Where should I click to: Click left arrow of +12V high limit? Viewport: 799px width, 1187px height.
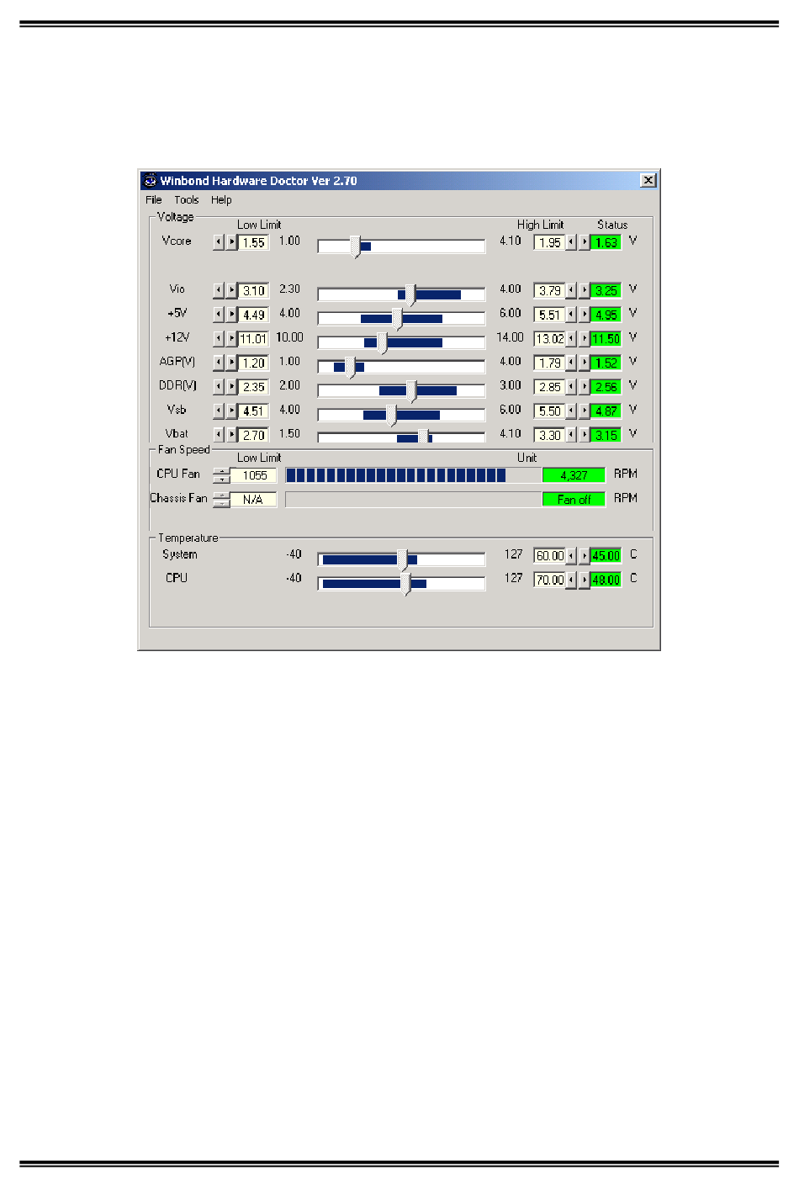pos(571,339)
